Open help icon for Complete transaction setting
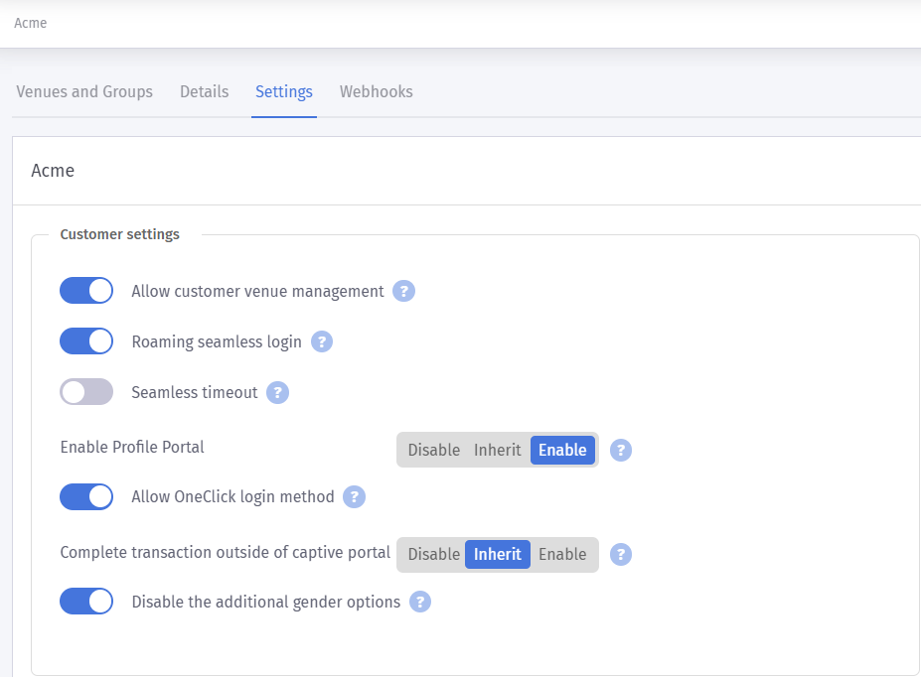 (x=620, y=554)
